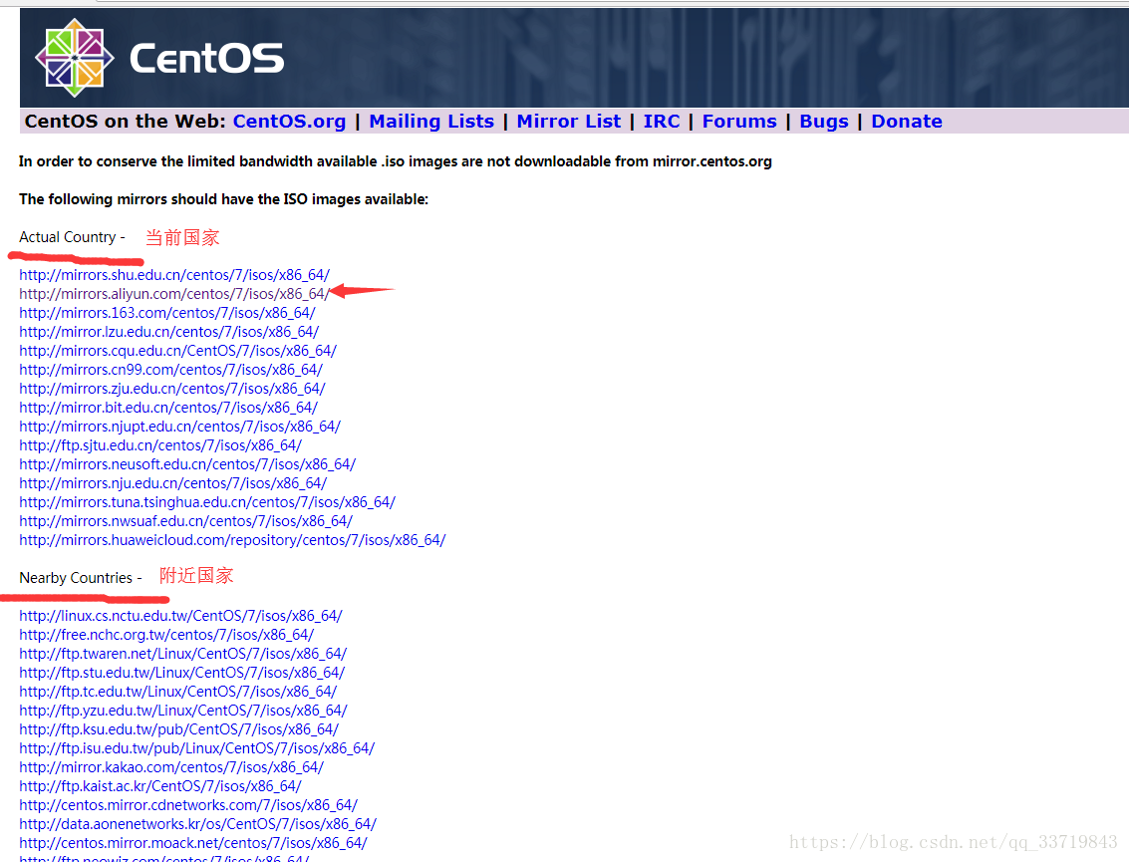Open the mirror.kakao.com mirror link
Viewport: 1129px width, 862px height.
(x=171, y=767)
